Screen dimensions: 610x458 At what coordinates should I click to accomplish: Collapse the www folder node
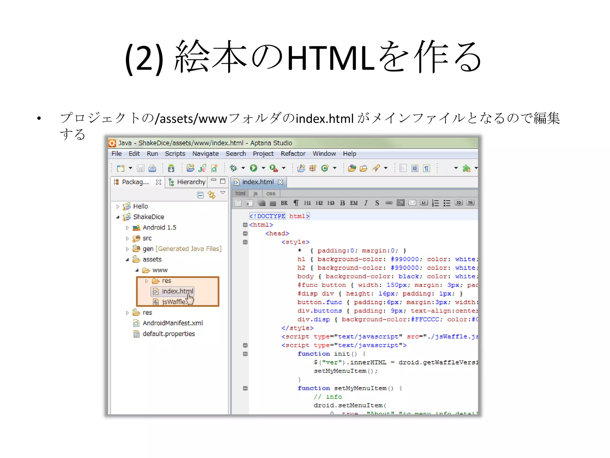pos(137,270)
